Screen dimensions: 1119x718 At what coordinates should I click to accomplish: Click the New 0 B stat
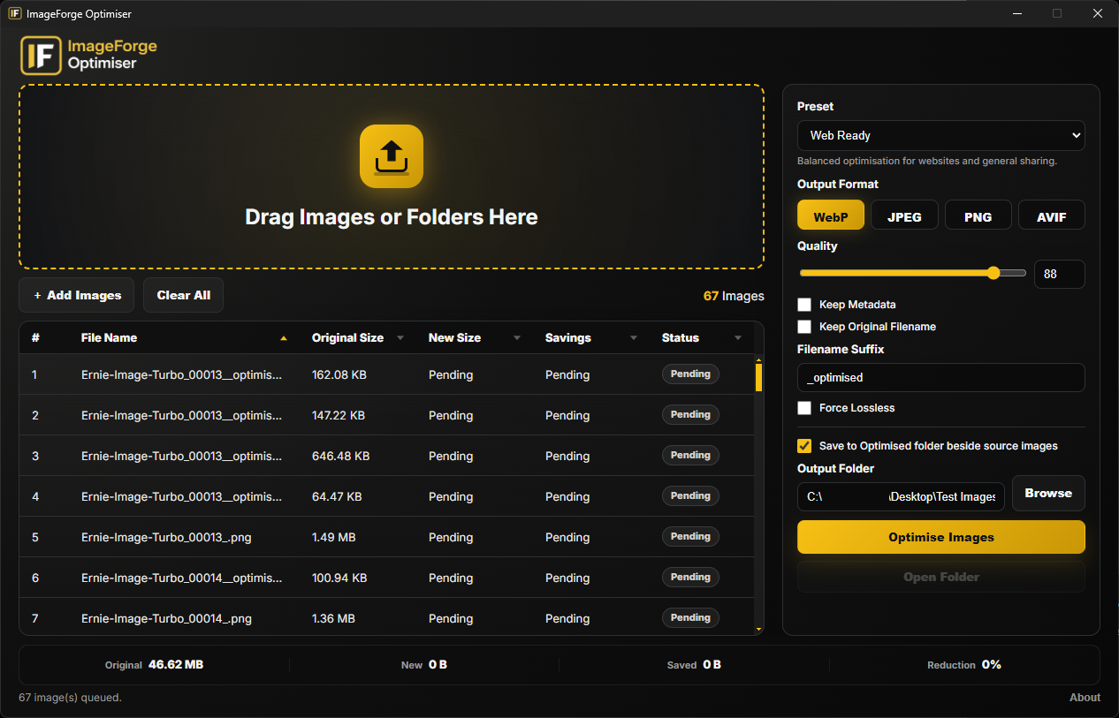click(x=424, y=664)
